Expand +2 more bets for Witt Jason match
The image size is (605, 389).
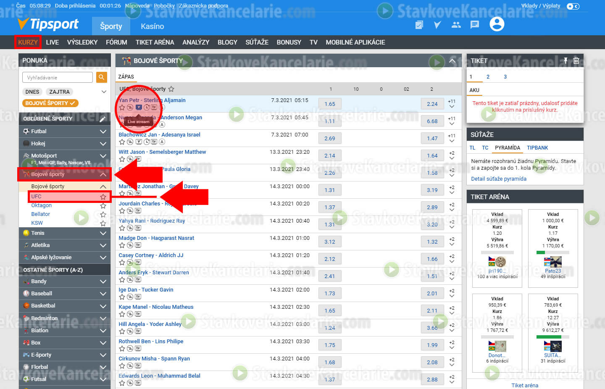pyautogui.click(x=452, y=155)
